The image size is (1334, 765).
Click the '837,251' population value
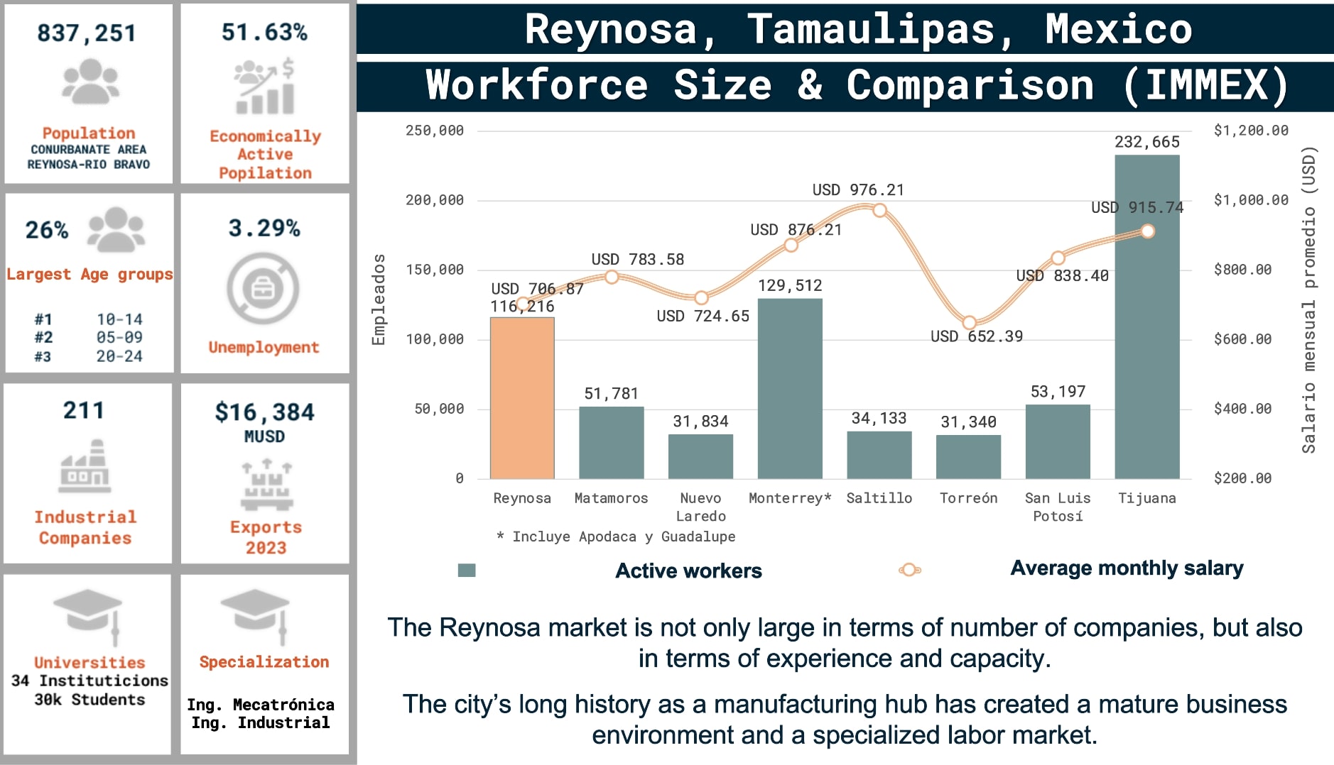click(87, 33)
